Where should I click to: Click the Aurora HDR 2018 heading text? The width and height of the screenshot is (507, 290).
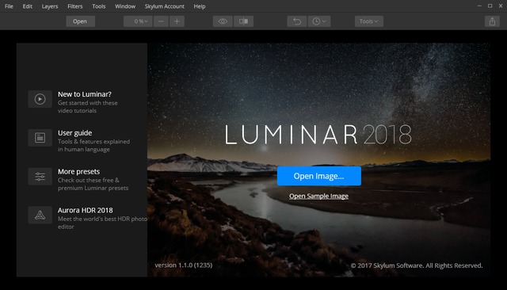point(86,210)
